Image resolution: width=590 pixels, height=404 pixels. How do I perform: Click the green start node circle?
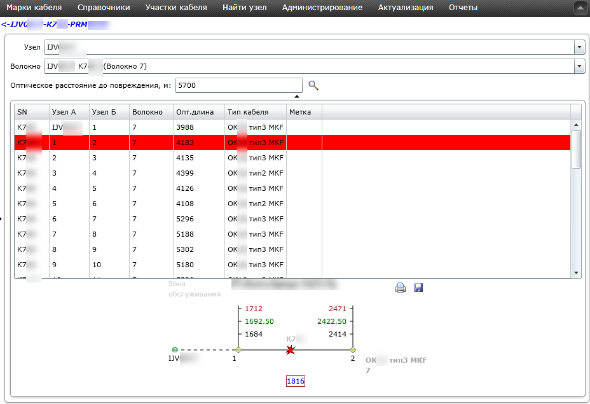(x=175, y=350)
